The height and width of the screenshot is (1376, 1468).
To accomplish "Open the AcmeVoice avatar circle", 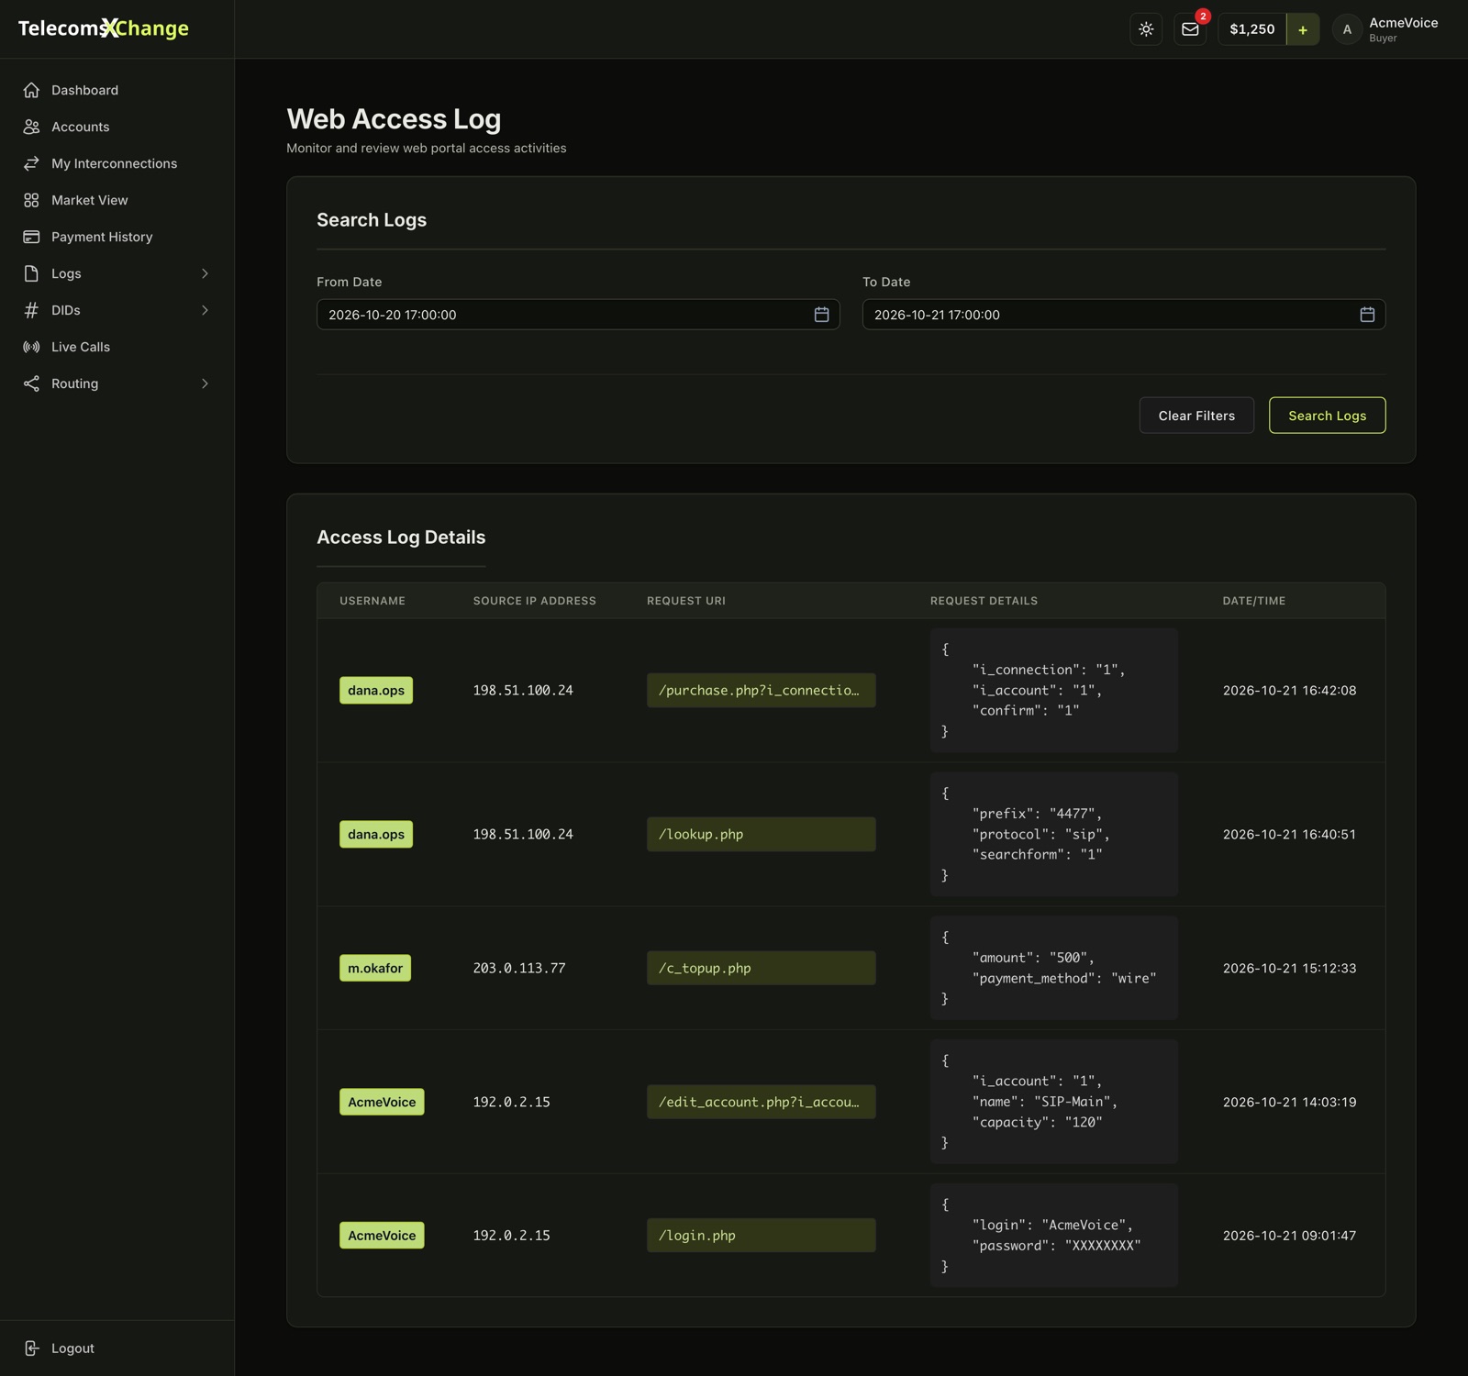I will 1347,29.
